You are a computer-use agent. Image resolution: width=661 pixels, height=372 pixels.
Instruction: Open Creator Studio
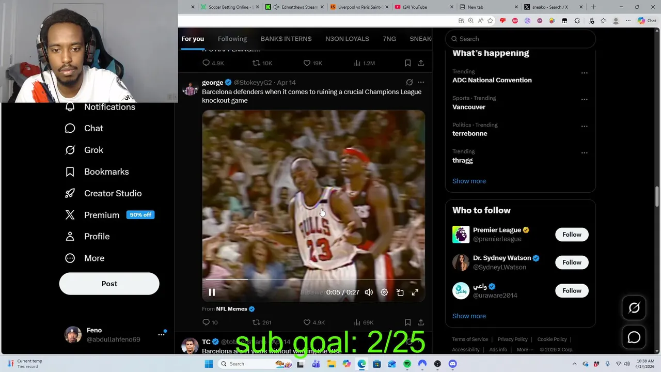click(x=103, y=193)
